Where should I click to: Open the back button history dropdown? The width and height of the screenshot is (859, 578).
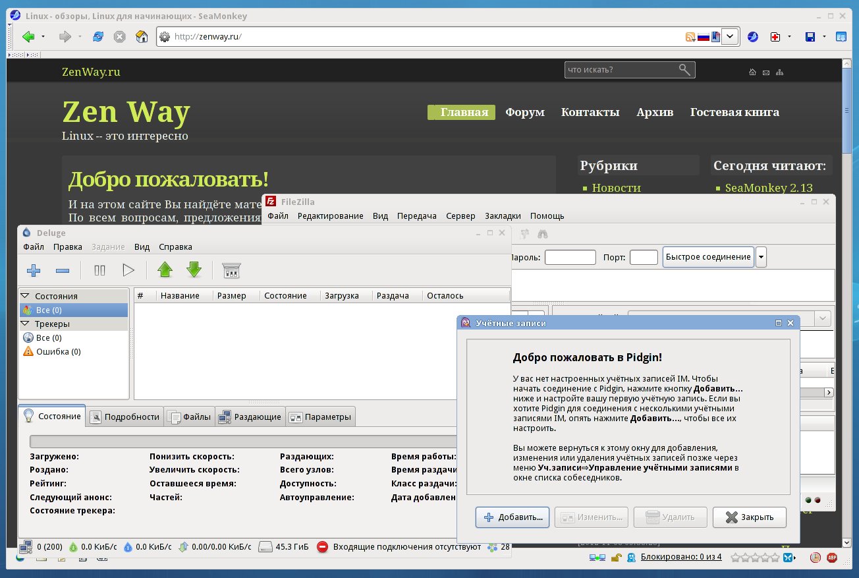(43, 37)
